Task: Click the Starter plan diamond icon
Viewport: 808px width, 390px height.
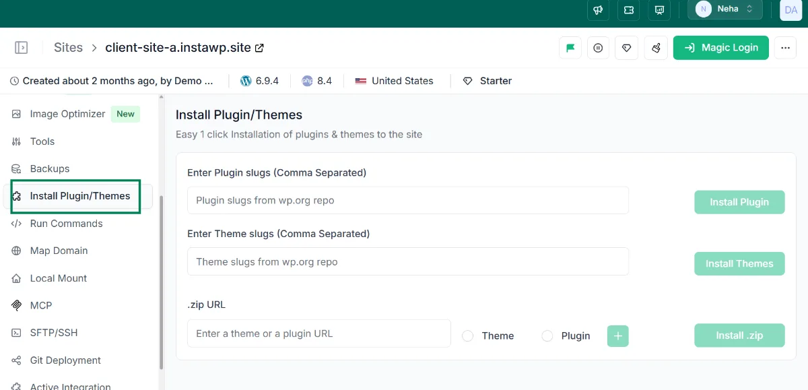Action: 468,81
